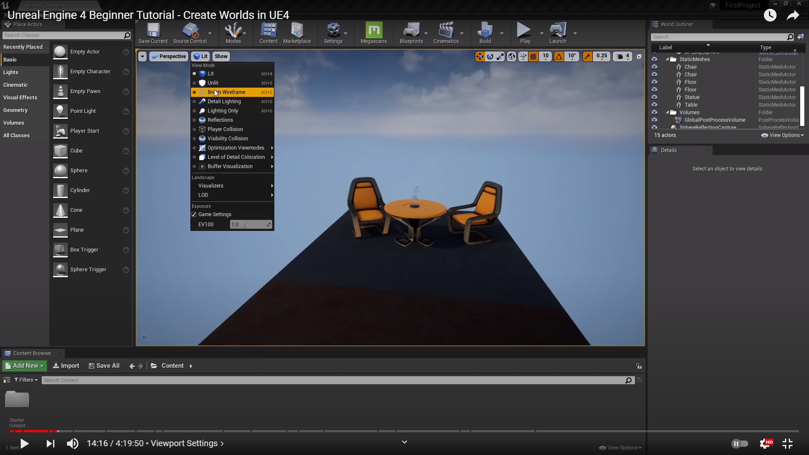This screenshot has height=455, width=809.
Task: Open the Filters dropdown in Content Browser
Action: click(x=26, y=380)
